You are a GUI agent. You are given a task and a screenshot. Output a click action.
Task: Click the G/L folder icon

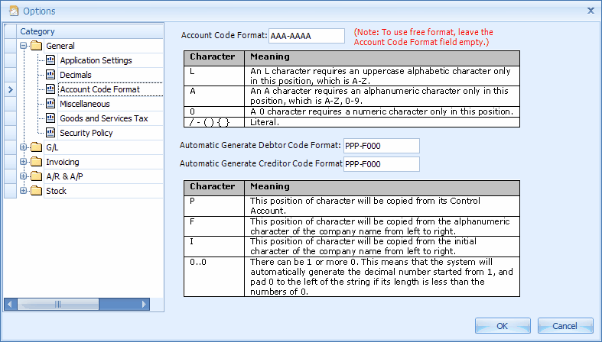pyautogui.click(x=37, y=147)
